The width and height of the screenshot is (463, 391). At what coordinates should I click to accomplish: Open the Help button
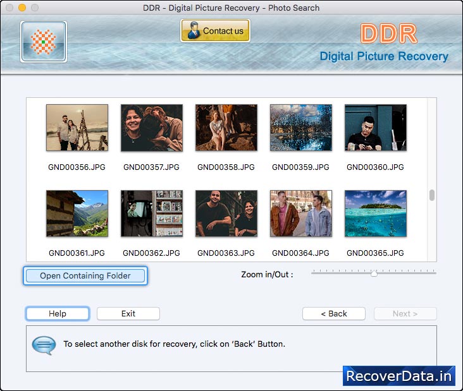point(58,313)
